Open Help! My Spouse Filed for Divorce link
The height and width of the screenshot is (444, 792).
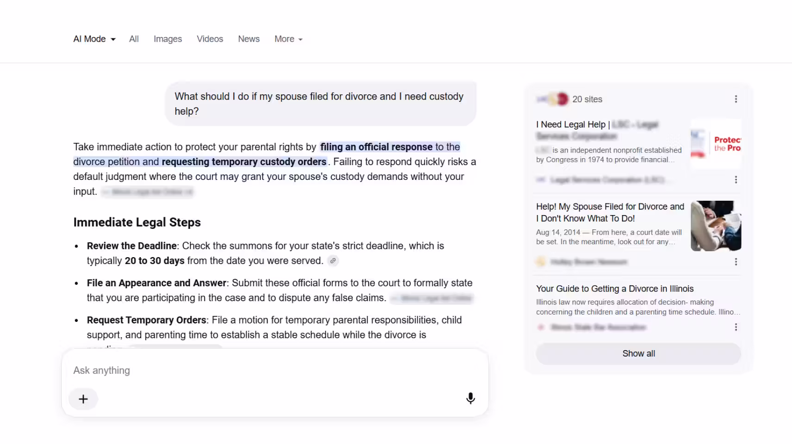[x=610, y=213]
